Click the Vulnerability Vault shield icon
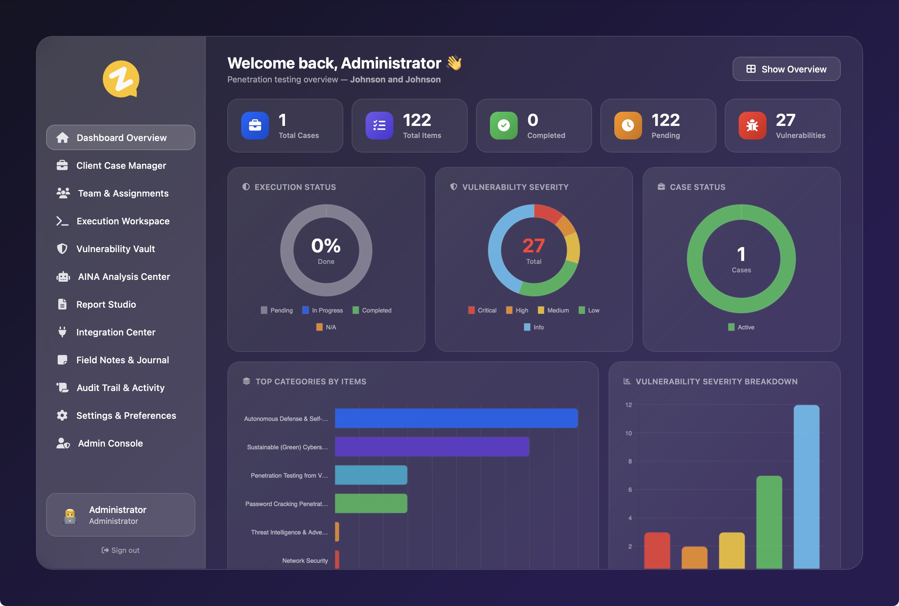The image size is (899, 606). coord(62,249)
